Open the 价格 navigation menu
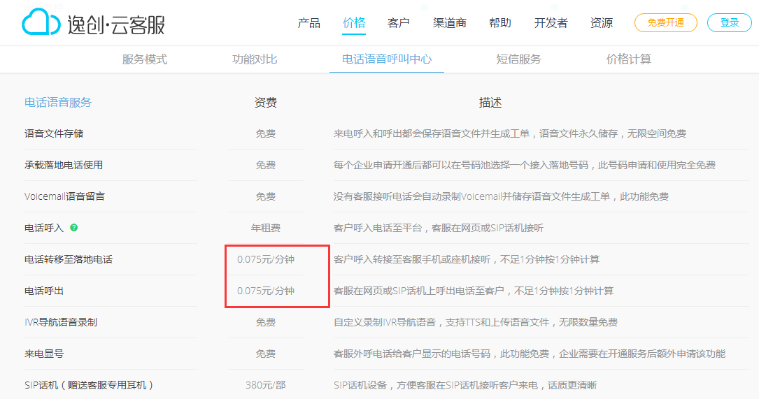Image resolution: width=759 pixels, height=399 pixels. click(354, 23)
